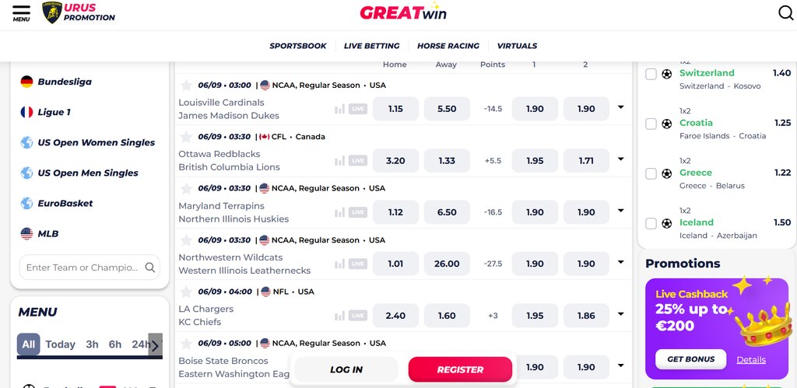Screen dimensions: 797x388
Task: Expand more markets for Maryland Terrapins game
Action: [620, 211]
